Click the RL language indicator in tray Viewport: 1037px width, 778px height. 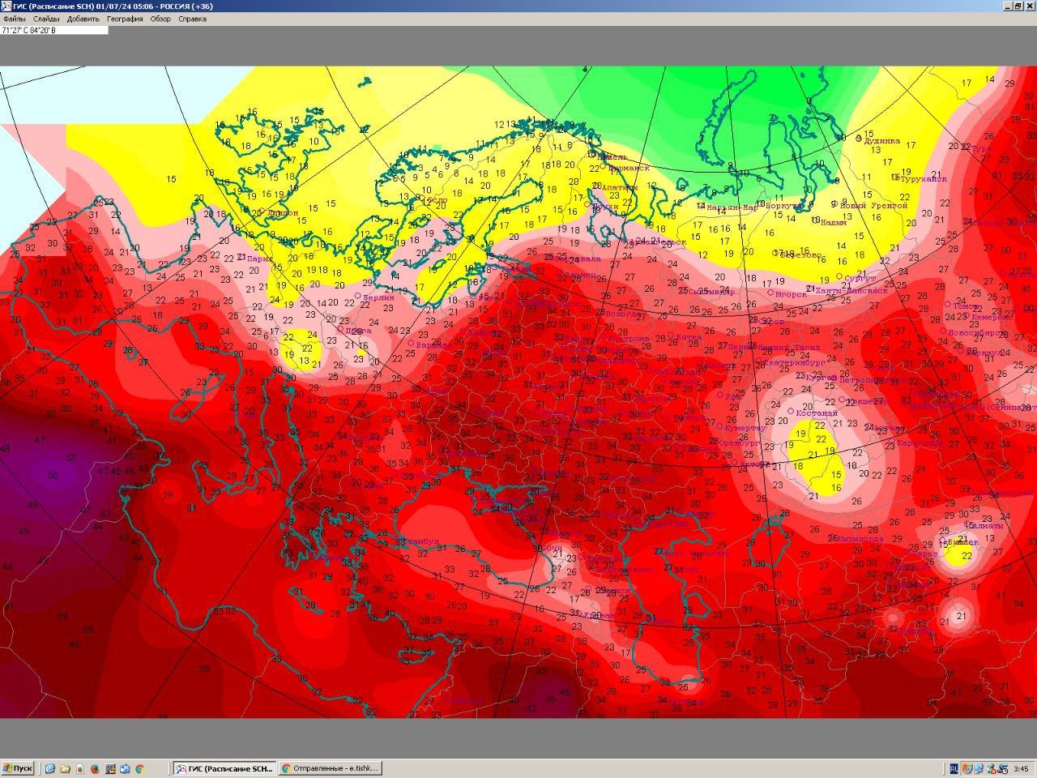coord(954,768)
